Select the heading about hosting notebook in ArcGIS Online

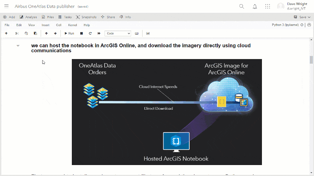coord(141,48)
